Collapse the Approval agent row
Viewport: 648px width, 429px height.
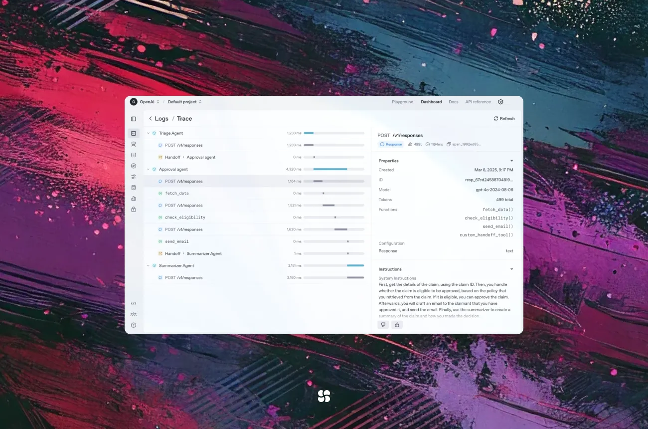click(x=148, y=170)
